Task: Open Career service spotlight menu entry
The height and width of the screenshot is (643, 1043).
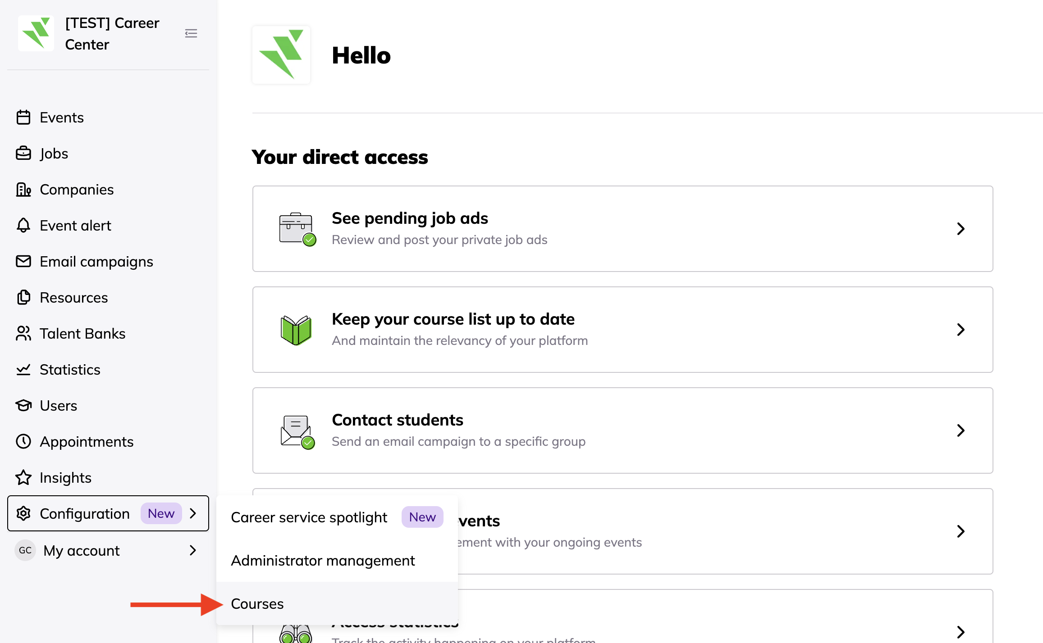Action: 309,517
